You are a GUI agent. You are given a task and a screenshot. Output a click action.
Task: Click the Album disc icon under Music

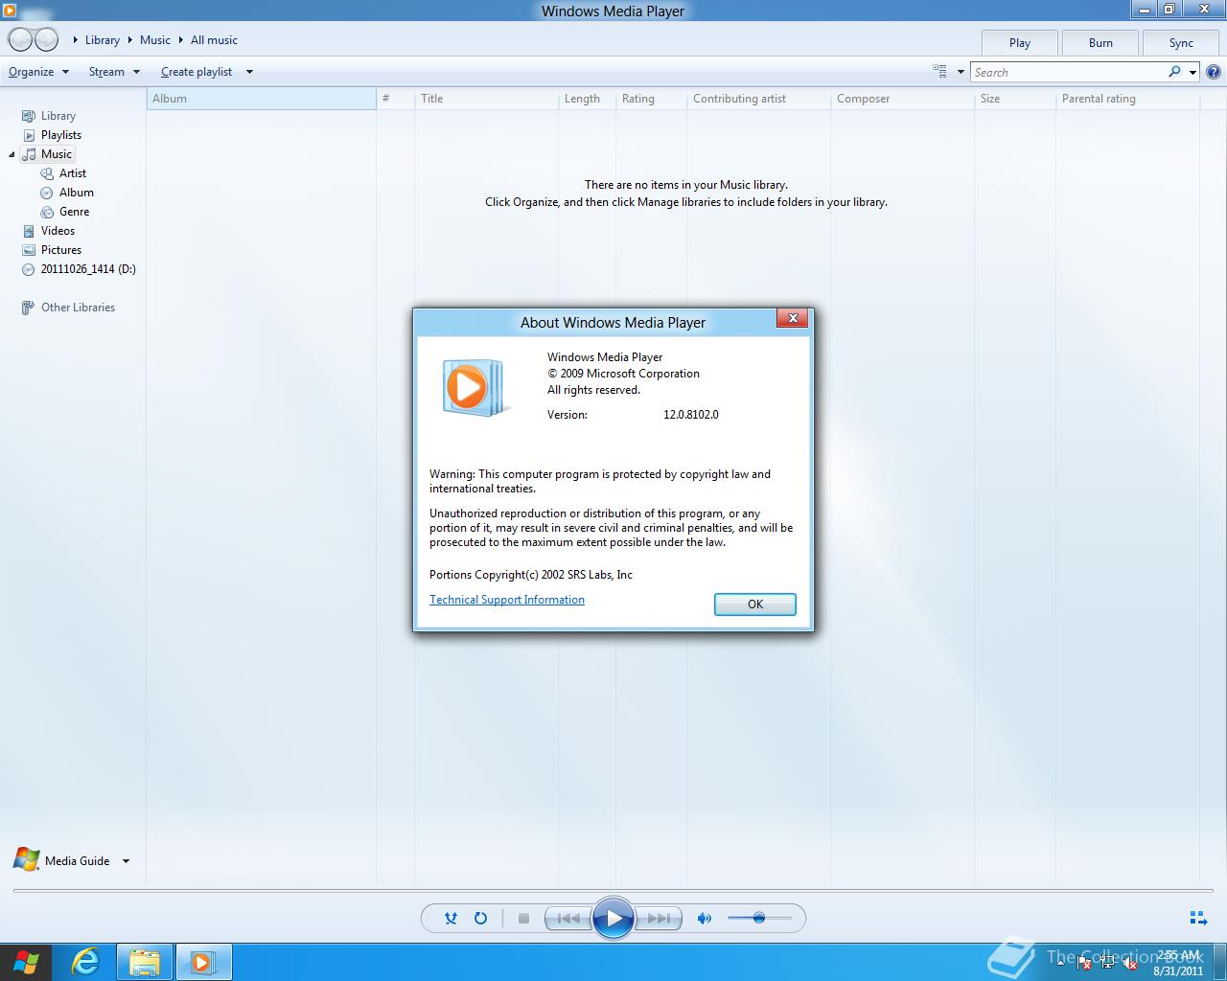tap(47, 193)
